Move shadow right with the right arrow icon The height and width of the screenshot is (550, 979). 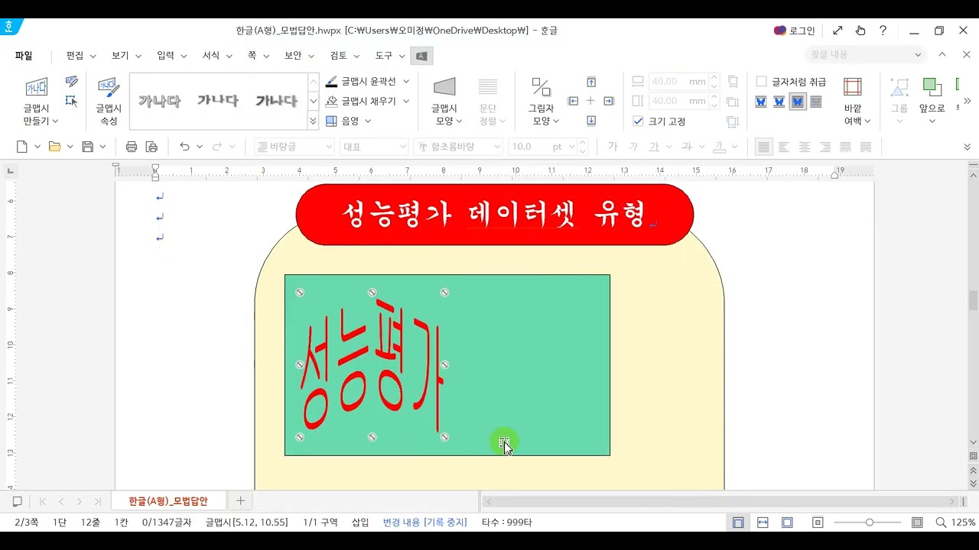coord(609,101)
